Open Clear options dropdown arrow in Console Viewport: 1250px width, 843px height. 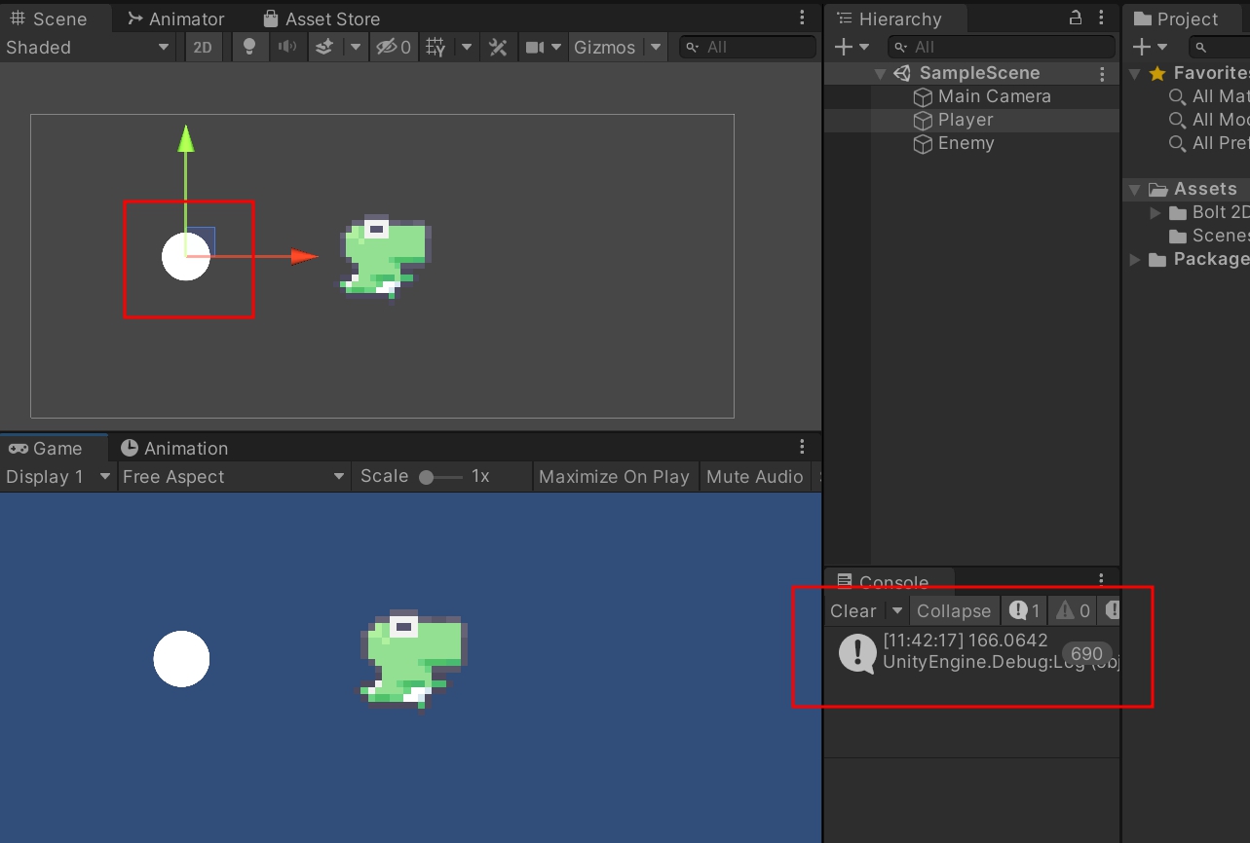(x=897, y=610)
